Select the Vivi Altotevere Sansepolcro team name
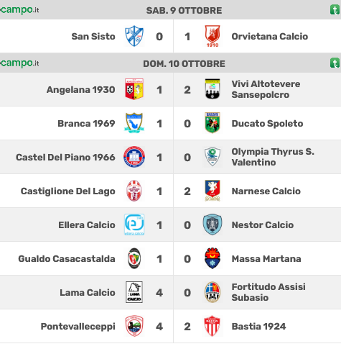 click(266, 89)
